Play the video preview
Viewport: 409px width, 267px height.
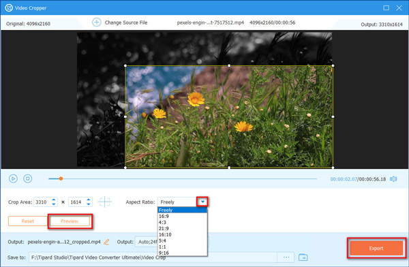(13, 178)
